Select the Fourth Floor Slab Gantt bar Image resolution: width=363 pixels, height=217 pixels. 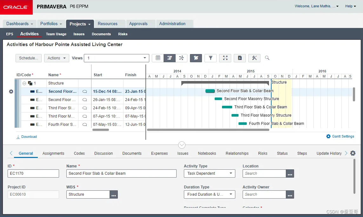tap(243, 124)
